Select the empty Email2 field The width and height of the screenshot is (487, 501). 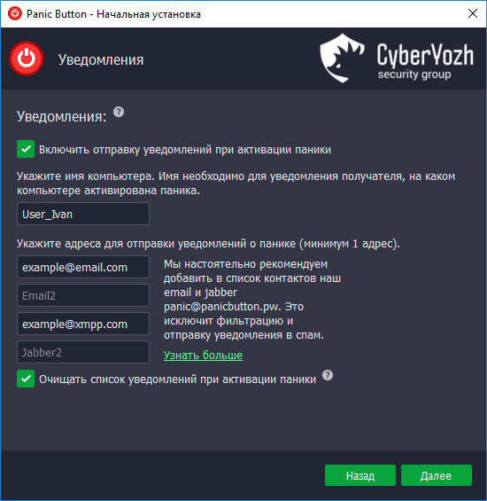tap(83, 295)
